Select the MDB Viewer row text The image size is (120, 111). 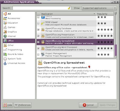click(66, 23)
